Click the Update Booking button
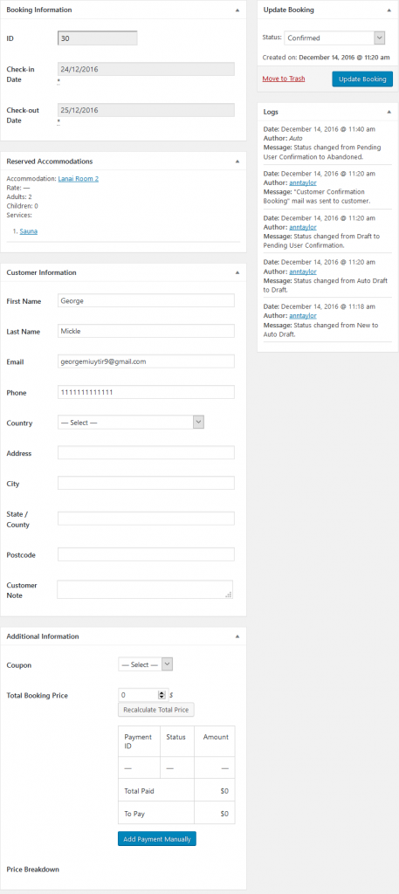 tap(362, 79)
